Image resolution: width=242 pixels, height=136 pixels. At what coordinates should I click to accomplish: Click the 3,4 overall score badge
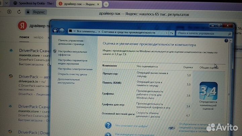click(x=208, y=91)
